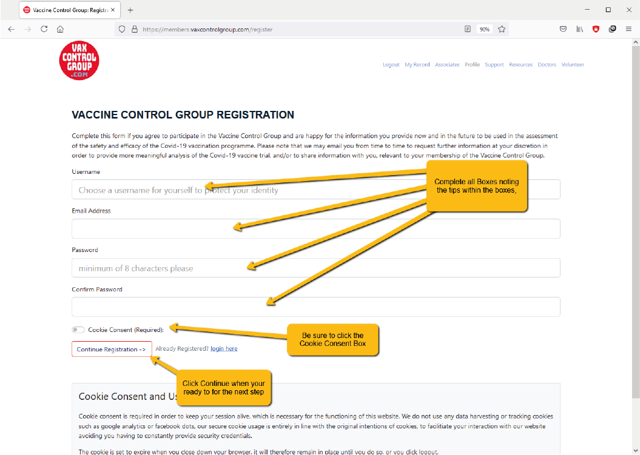Viewport: 640px width, 455px height.
Task: Go to the browser home page
Action: (60, 29)
